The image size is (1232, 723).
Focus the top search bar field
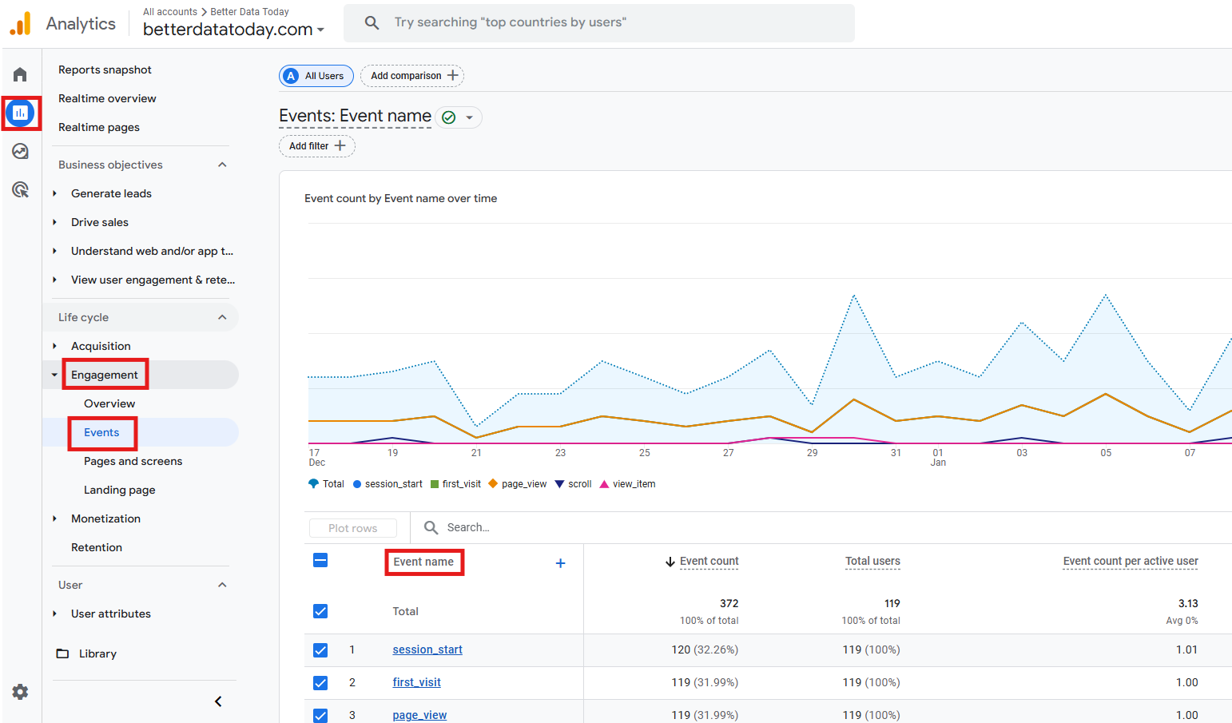(x=599, y=22)
